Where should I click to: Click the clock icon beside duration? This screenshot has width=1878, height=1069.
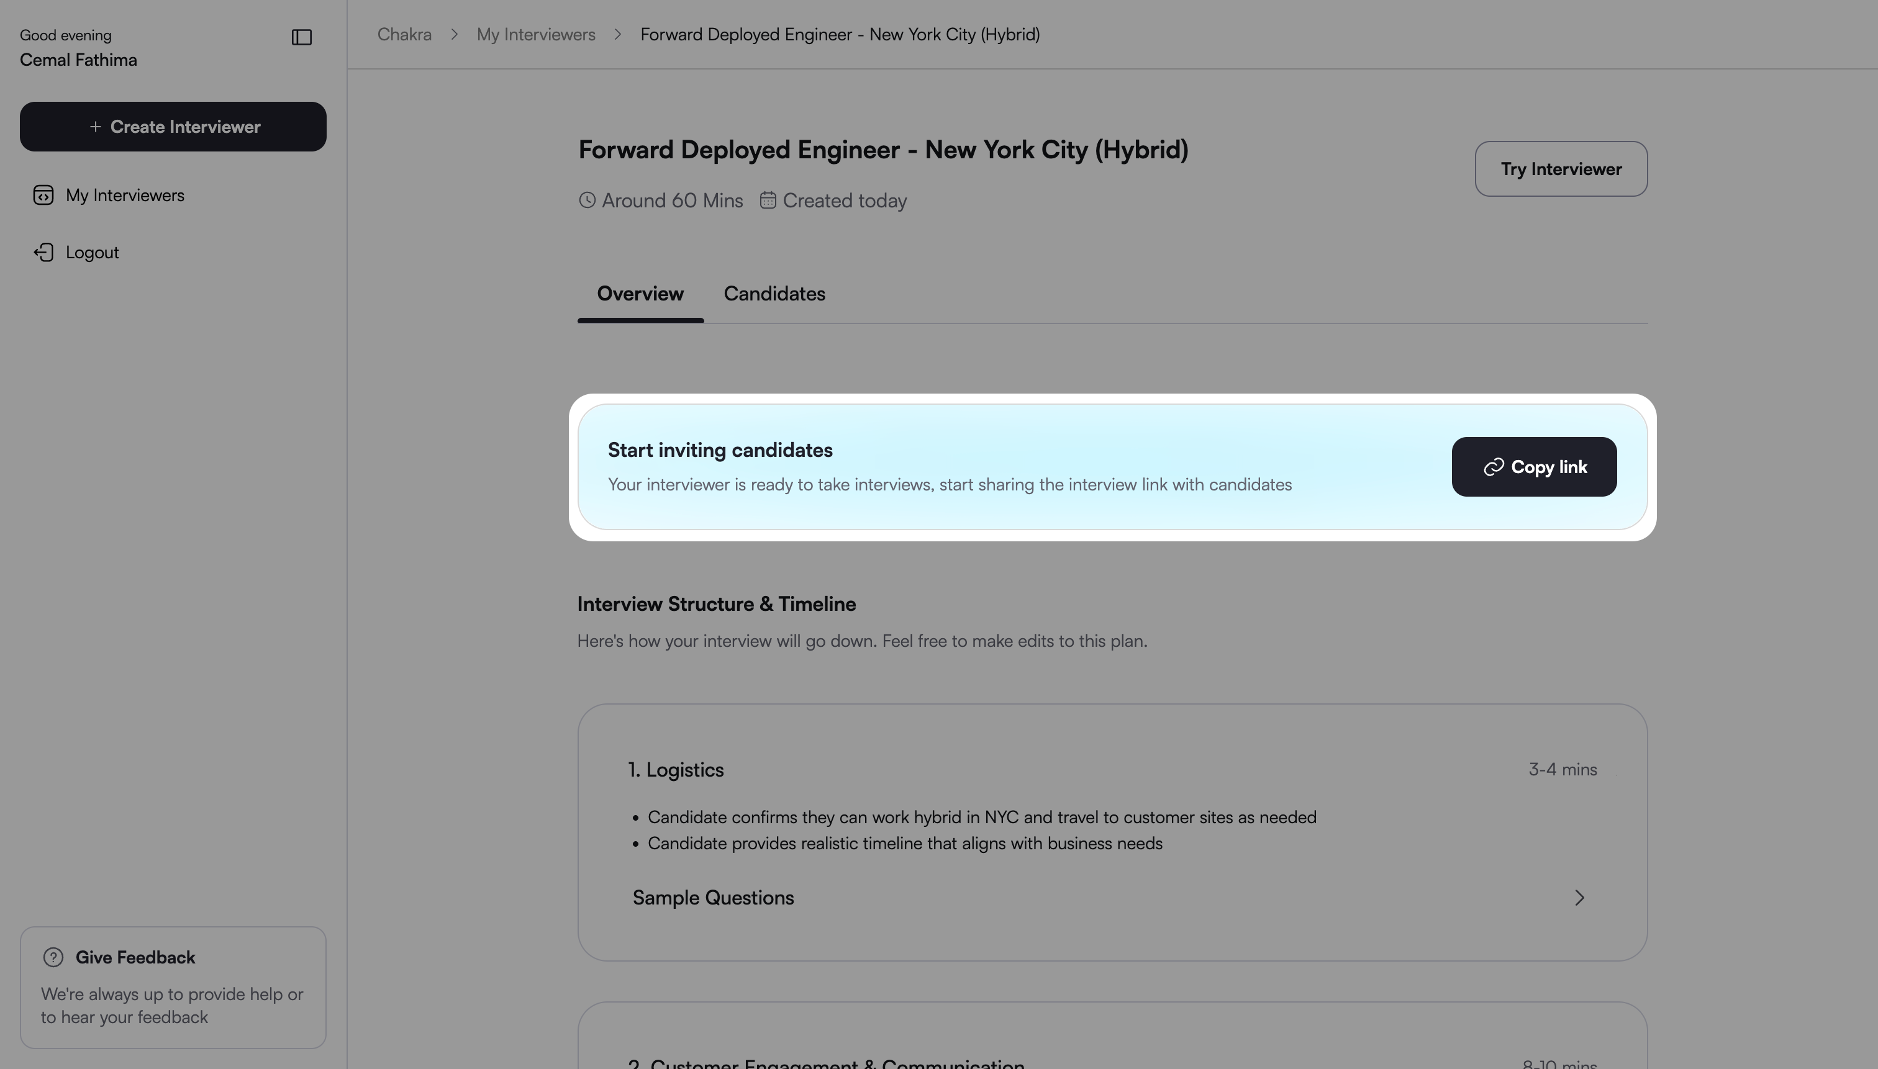[x=587, y=201]
